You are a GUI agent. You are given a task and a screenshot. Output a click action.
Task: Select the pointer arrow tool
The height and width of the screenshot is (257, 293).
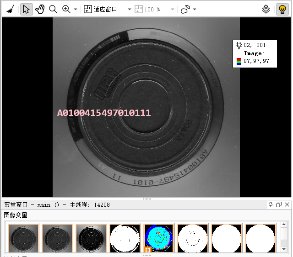(27, 9)
